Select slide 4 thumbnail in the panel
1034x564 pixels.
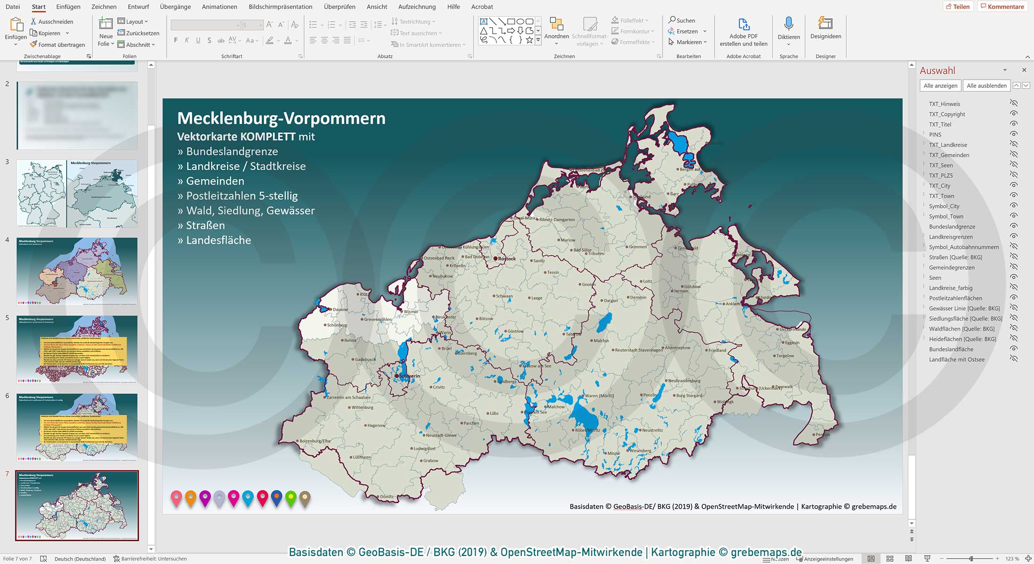coord(77,271)
